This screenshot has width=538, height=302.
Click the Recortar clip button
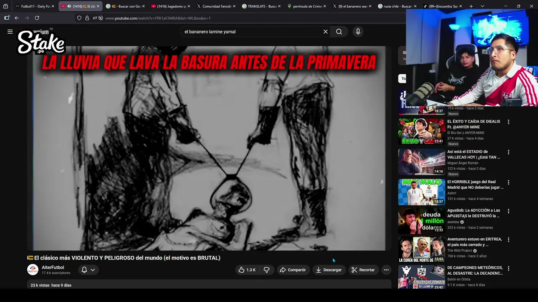363,270
